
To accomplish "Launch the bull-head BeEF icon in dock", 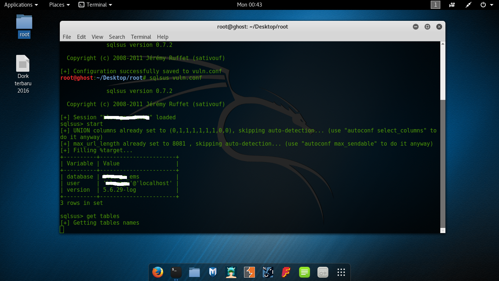I will tap(268, 272).
